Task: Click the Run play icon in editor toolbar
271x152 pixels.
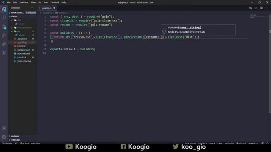Action: click(256, 8)
